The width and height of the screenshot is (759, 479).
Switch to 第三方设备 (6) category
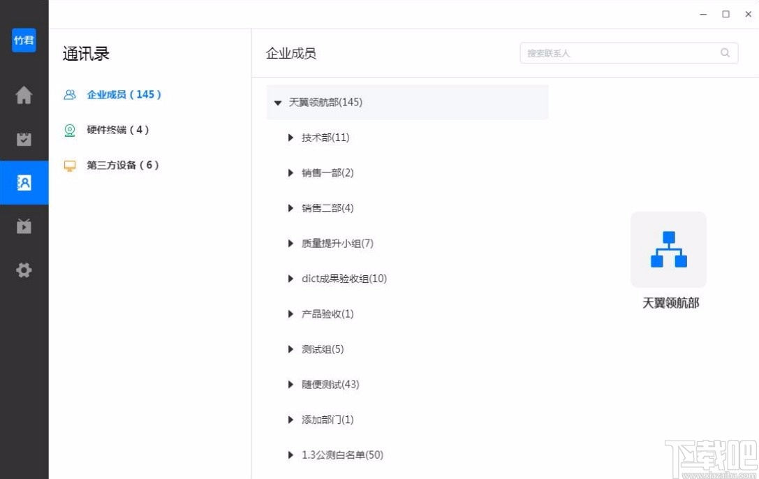[x=122, y=165]
